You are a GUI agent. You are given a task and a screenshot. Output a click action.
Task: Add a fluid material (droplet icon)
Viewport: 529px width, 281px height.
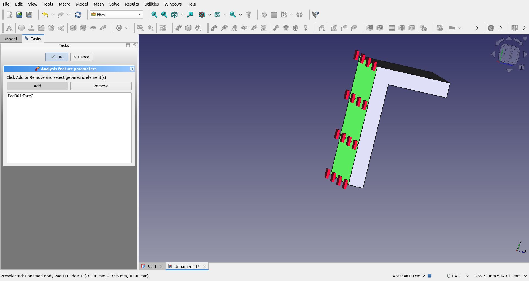31,28
